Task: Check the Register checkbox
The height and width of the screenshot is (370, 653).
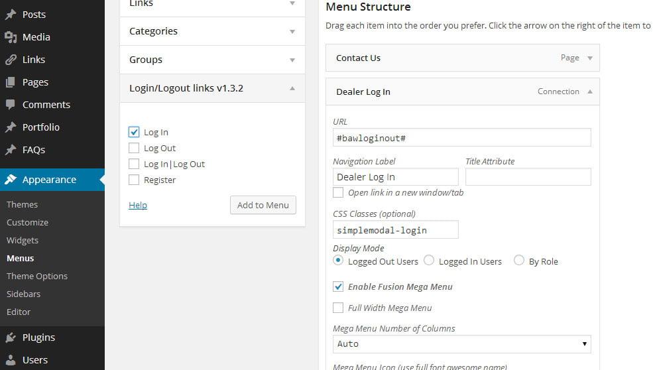Action: pyautogui.click(x=134, y=180)
